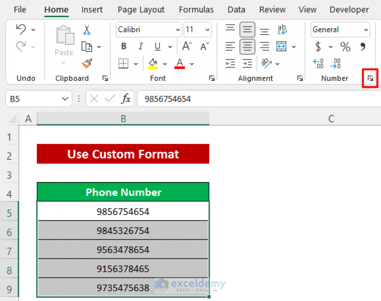The height and width of the screenshot is (301, 381).
Task: Toggle Underline formatting
Action: (157, 46)
